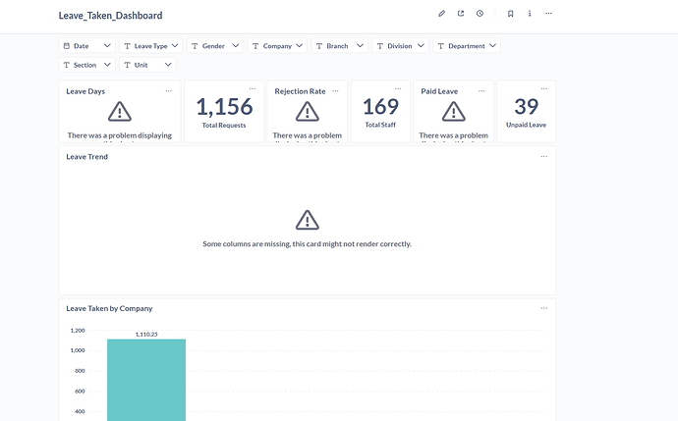Click the pencil edit dashboard icon

tap(441, 14)
